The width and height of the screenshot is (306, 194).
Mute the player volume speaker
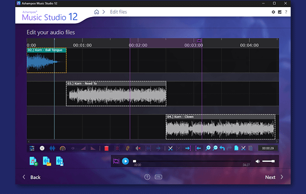[258, 161]
